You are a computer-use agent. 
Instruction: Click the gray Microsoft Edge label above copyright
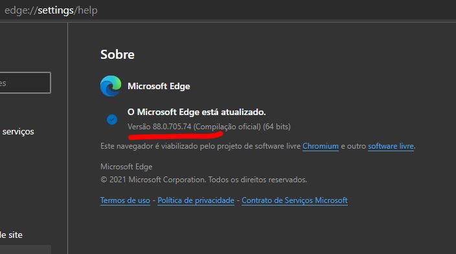coord(126,167)
